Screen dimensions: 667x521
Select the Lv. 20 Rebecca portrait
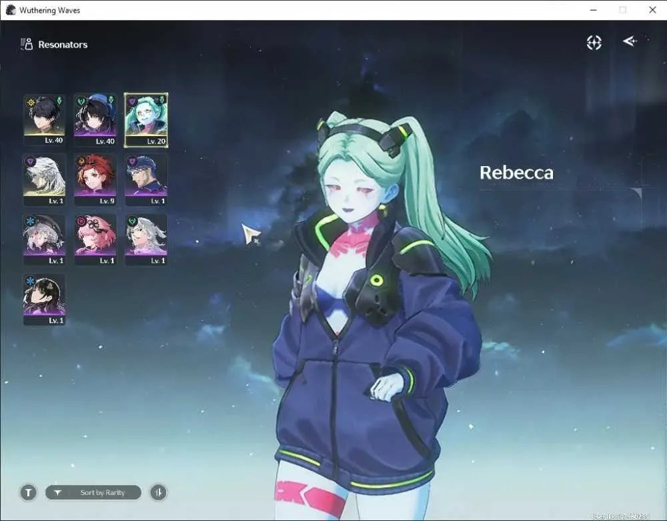click(146, 120)
